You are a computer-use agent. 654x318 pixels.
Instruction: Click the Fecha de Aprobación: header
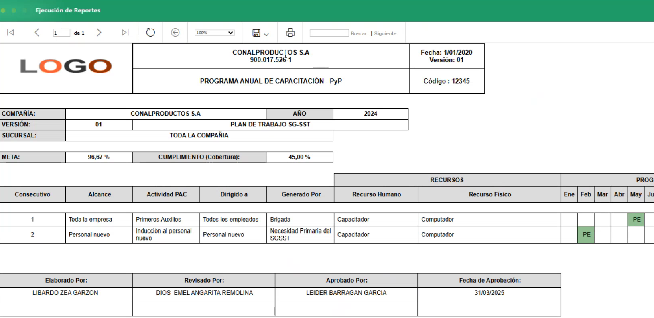tap(490, 281)
